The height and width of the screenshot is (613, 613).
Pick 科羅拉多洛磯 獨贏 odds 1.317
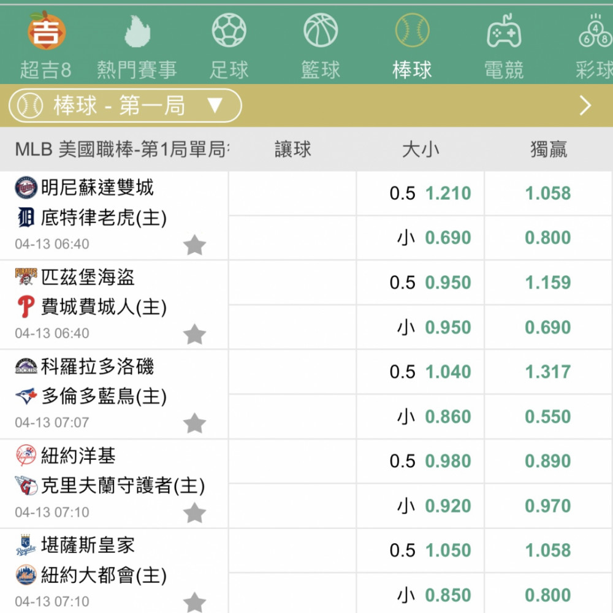pos(549,372)
